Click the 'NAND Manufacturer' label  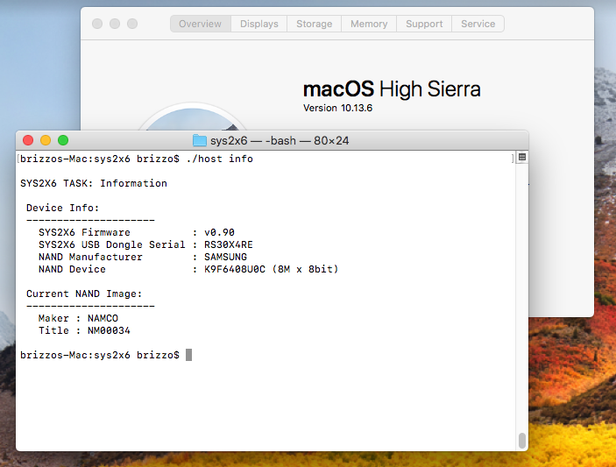pyautogui.click(x=90, y=257)
